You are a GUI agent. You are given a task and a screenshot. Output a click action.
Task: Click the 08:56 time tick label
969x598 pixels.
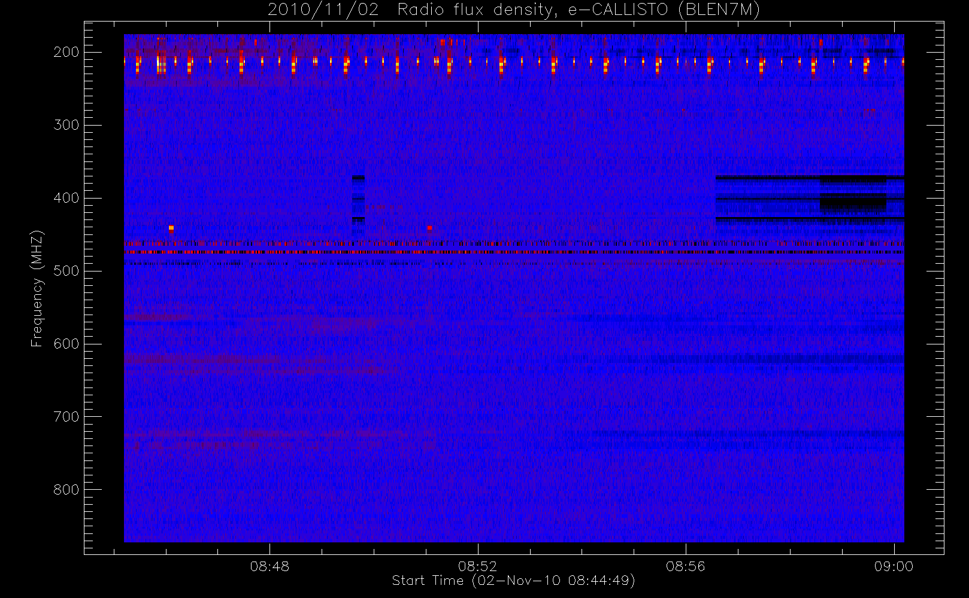point(685,566)
